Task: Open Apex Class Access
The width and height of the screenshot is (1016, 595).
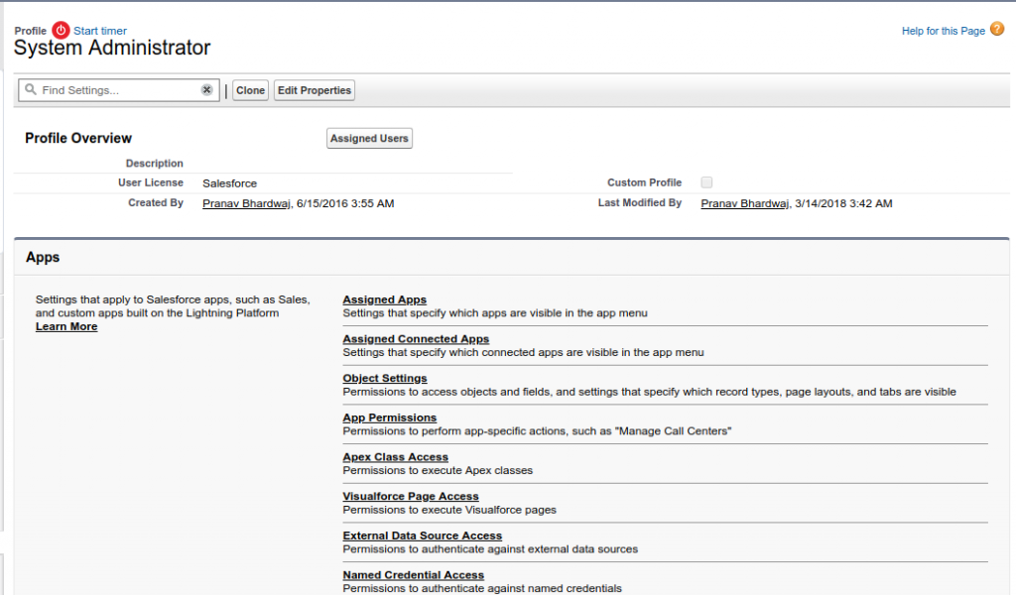Action: [x=395, y=456]
